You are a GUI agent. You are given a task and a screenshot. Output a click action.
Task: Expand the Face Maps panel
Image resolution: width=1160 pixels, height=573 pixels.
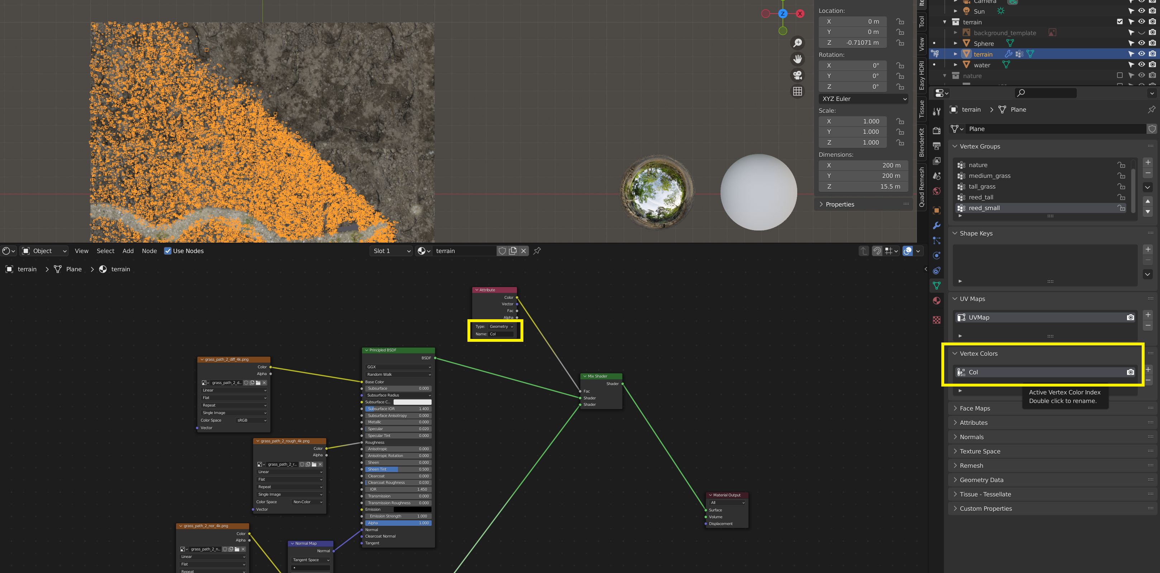point(974,408)
